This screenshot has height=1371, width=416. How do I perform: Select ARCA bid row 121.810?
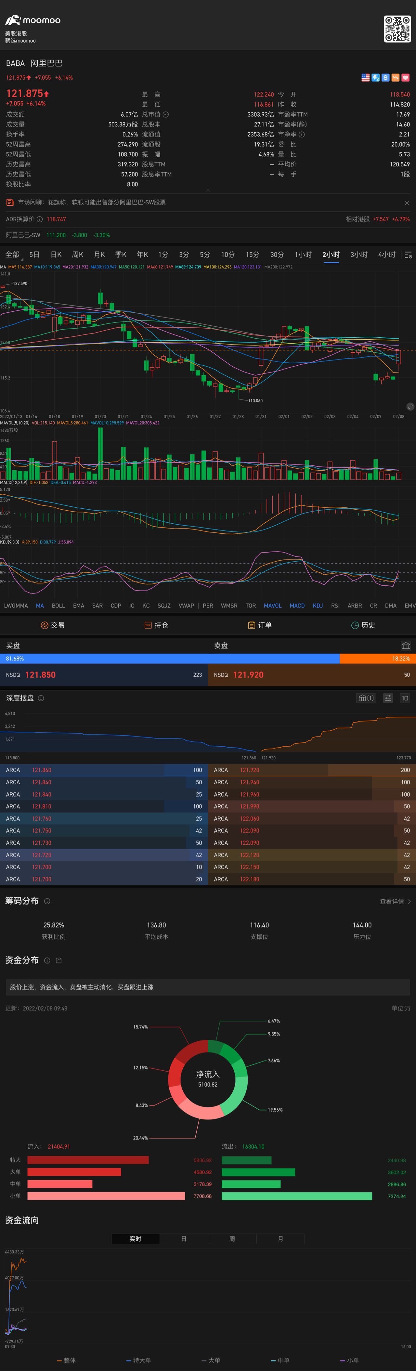pos(104,807)
